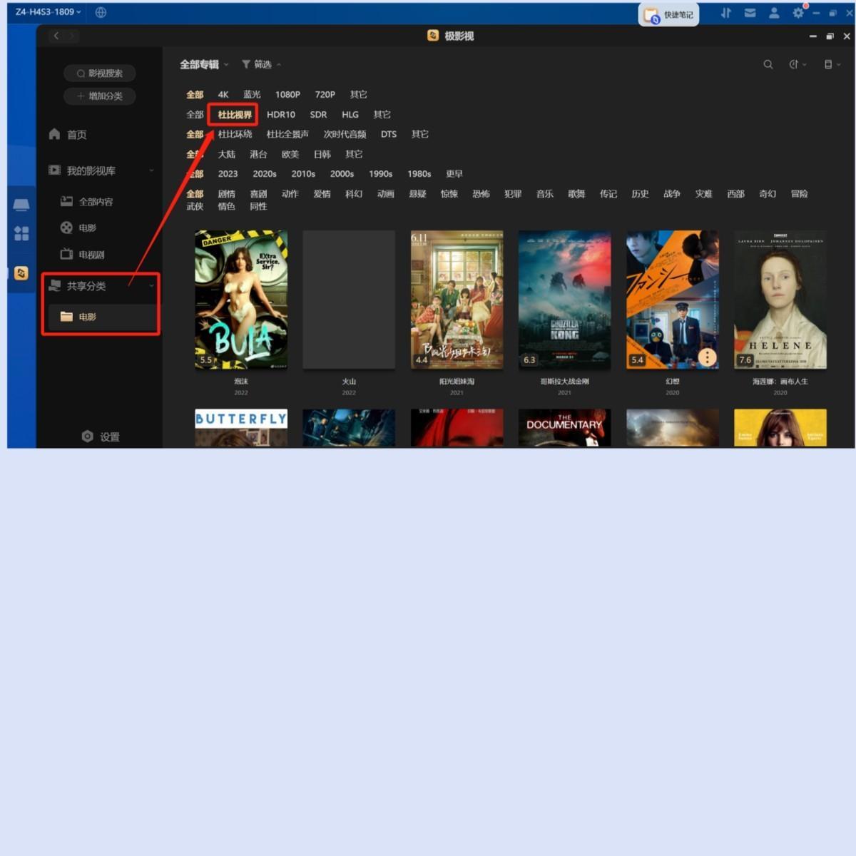
Task: Filter by decade 2020s
Action: pos(265,174)
